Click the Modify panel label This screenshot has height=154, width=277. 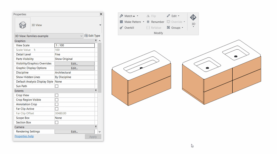click(x=158, y=33)
